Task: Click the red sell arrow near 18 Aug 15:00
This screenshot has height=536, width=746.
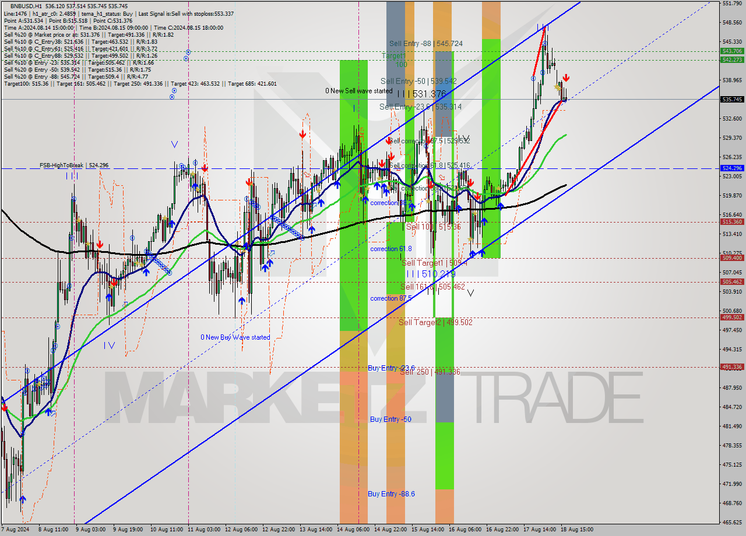Action: coord(565,77)
